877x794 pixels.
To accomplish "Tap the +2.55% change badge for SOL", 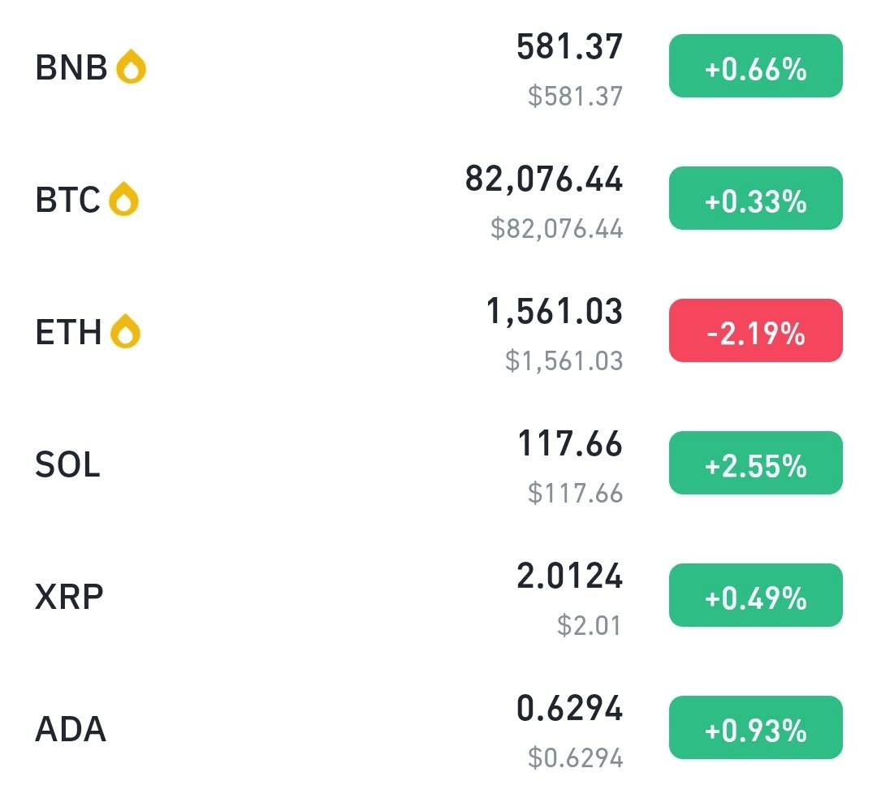I will (756, 463).
